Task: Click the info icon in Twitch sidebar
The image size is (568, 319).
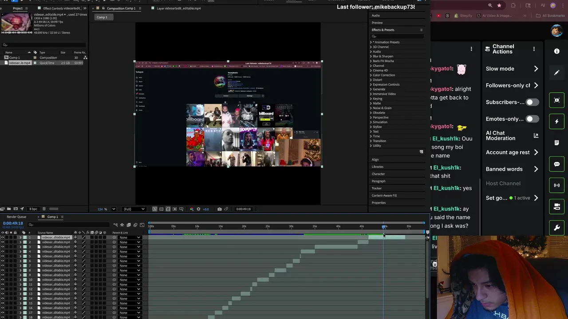Action: point(557,51)
